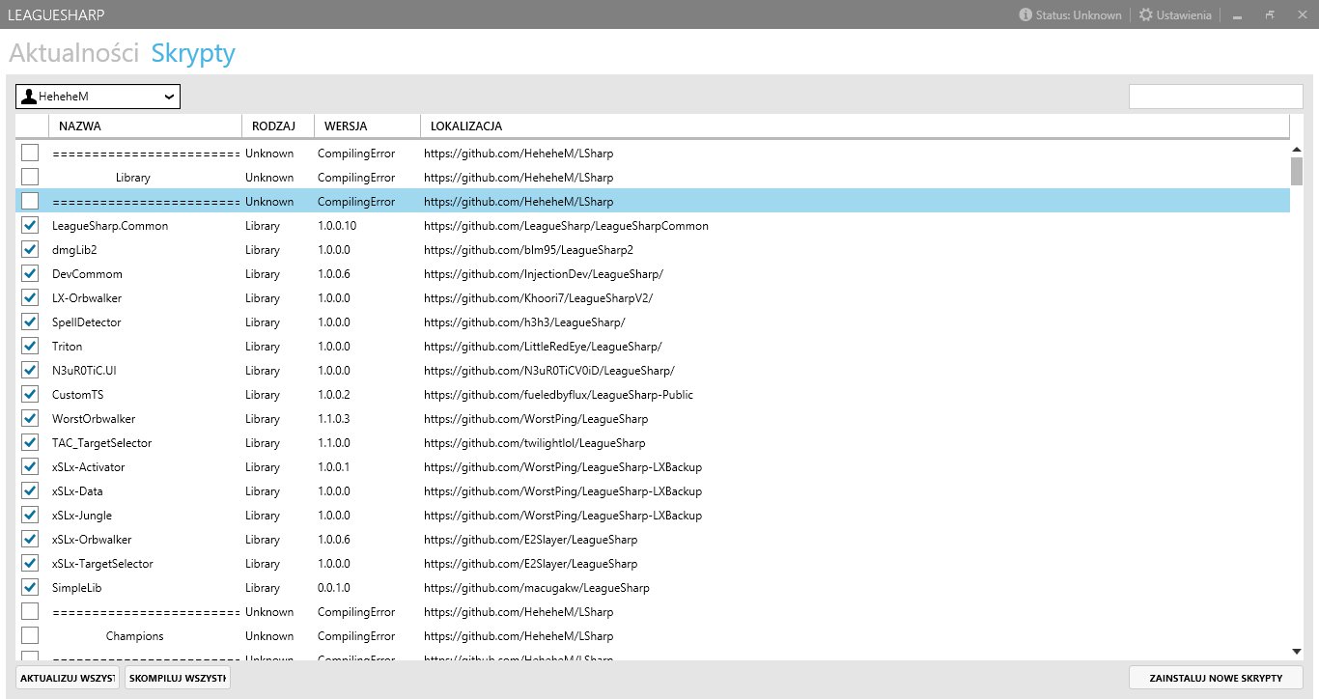The height and width of the screenshot is (699, 1319).
Task: Click the N3uR0TiCV0iD/LeagueSharp location URL
Action: (x=548, y=371)
